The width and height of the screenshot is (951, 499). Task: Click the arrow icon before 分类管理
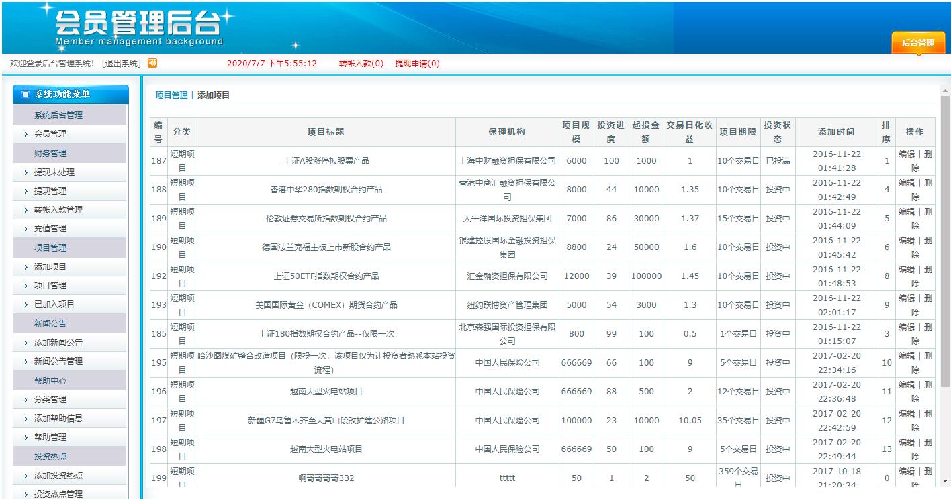[x=25, y=399]
